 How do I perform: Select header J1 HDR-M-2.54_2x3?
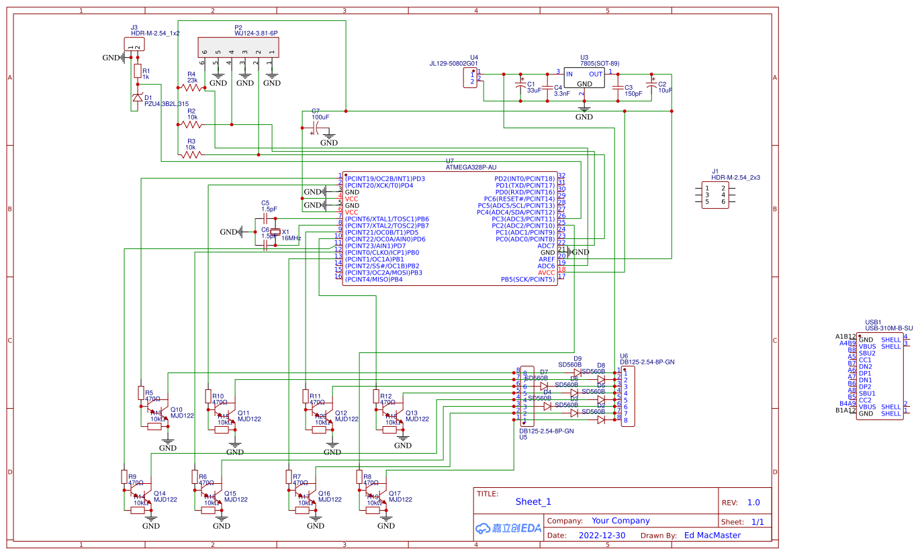(x=715, y=195)
